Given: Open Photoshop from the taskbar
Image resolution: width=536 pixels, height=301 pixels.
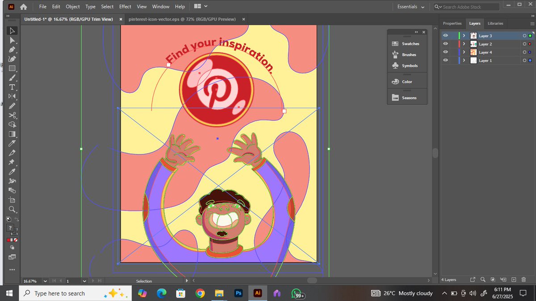Looking at the screenshot, I should [x=238, y=293].
